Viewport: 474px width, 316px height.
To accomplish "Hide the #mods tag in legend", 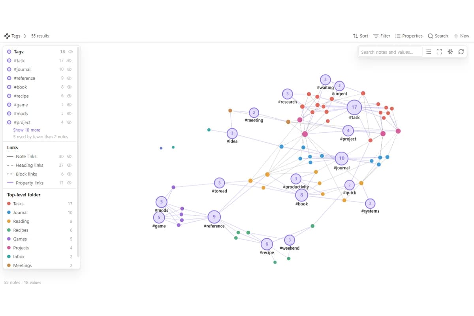I will point(69,113).
